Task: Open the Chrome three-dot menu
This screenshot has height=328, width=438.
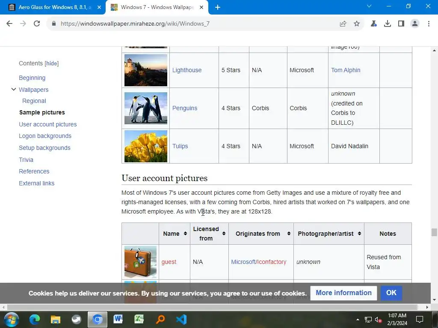Action: pos(429,24)
